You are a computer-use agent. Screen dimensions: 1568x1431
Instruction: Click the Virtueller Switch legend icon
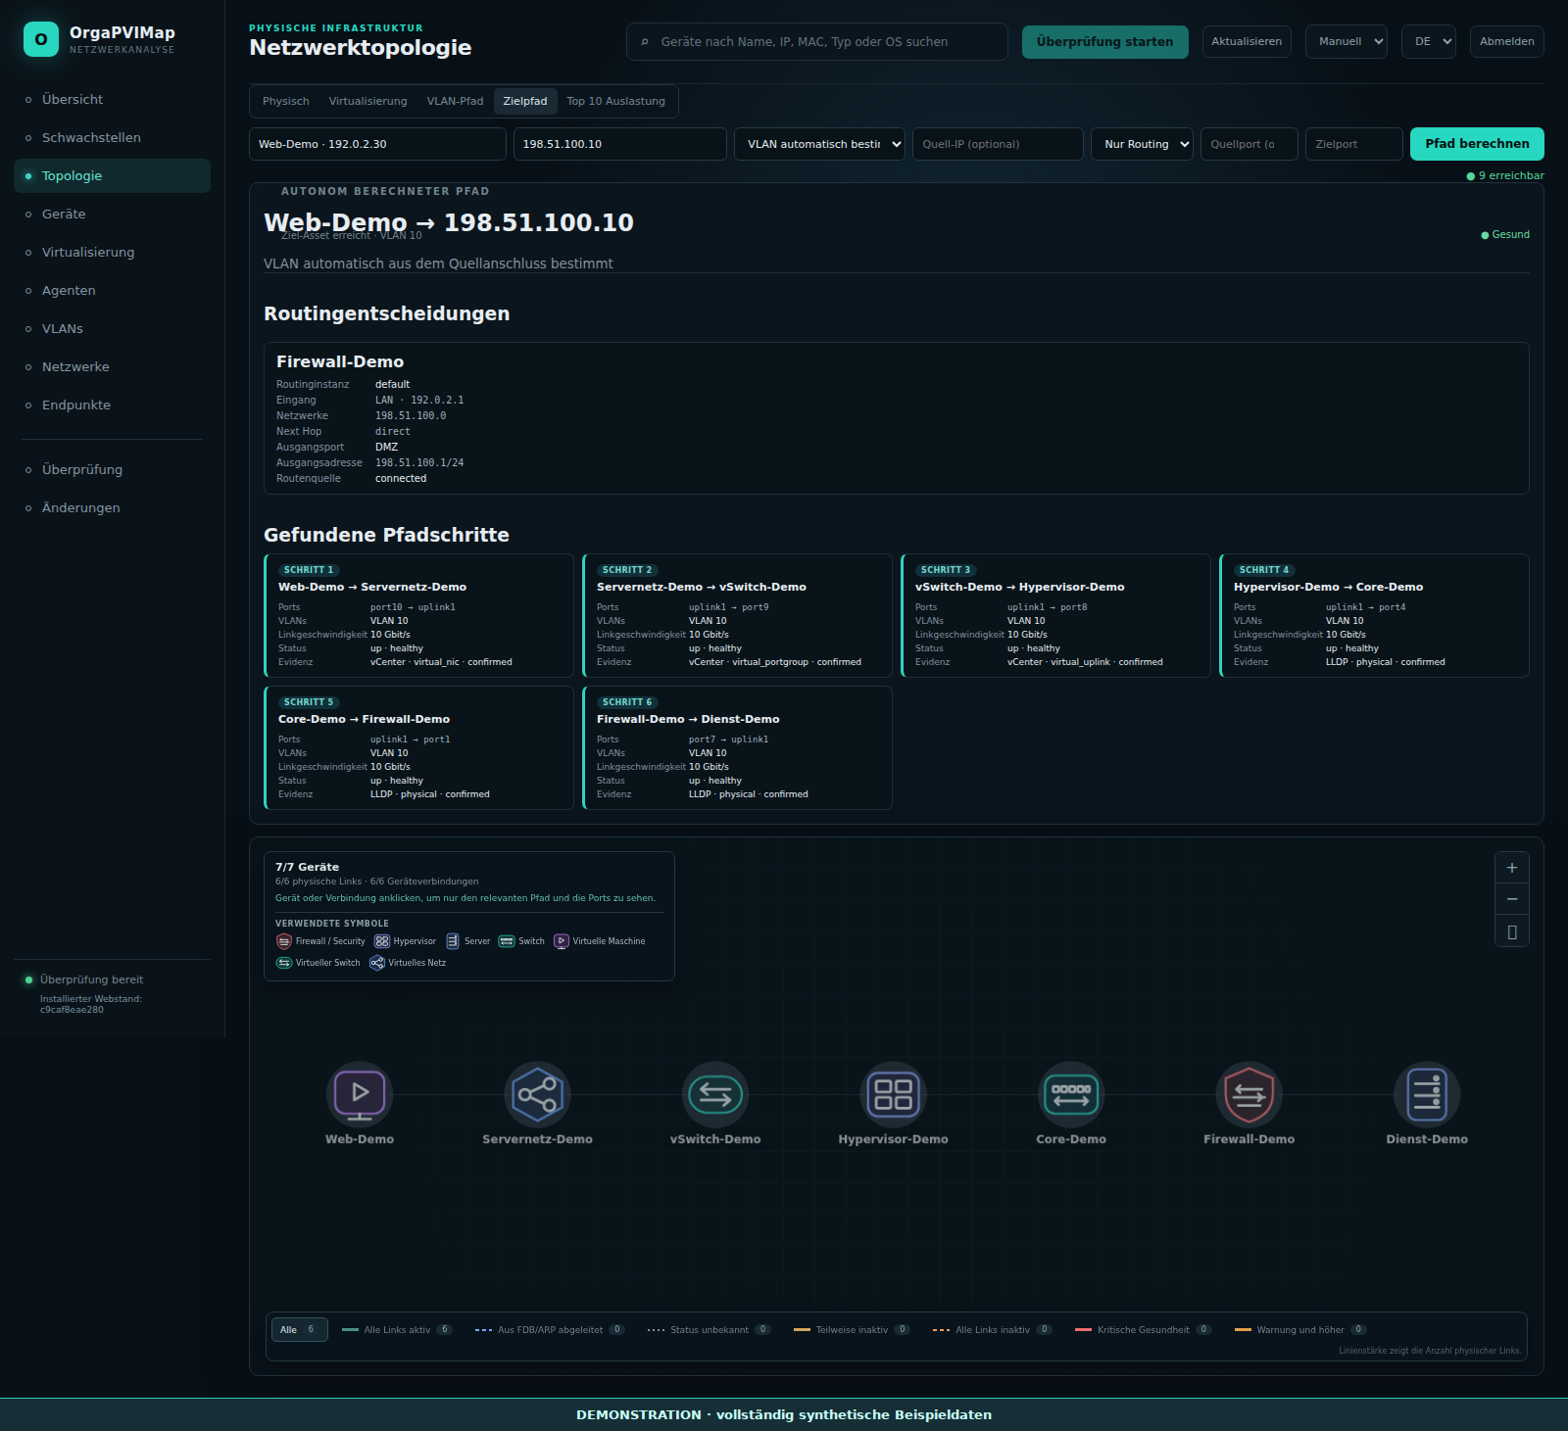tap(284, 963)
